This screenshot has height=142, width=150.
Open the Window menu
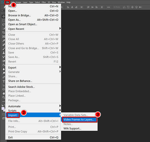pos(61,2)
